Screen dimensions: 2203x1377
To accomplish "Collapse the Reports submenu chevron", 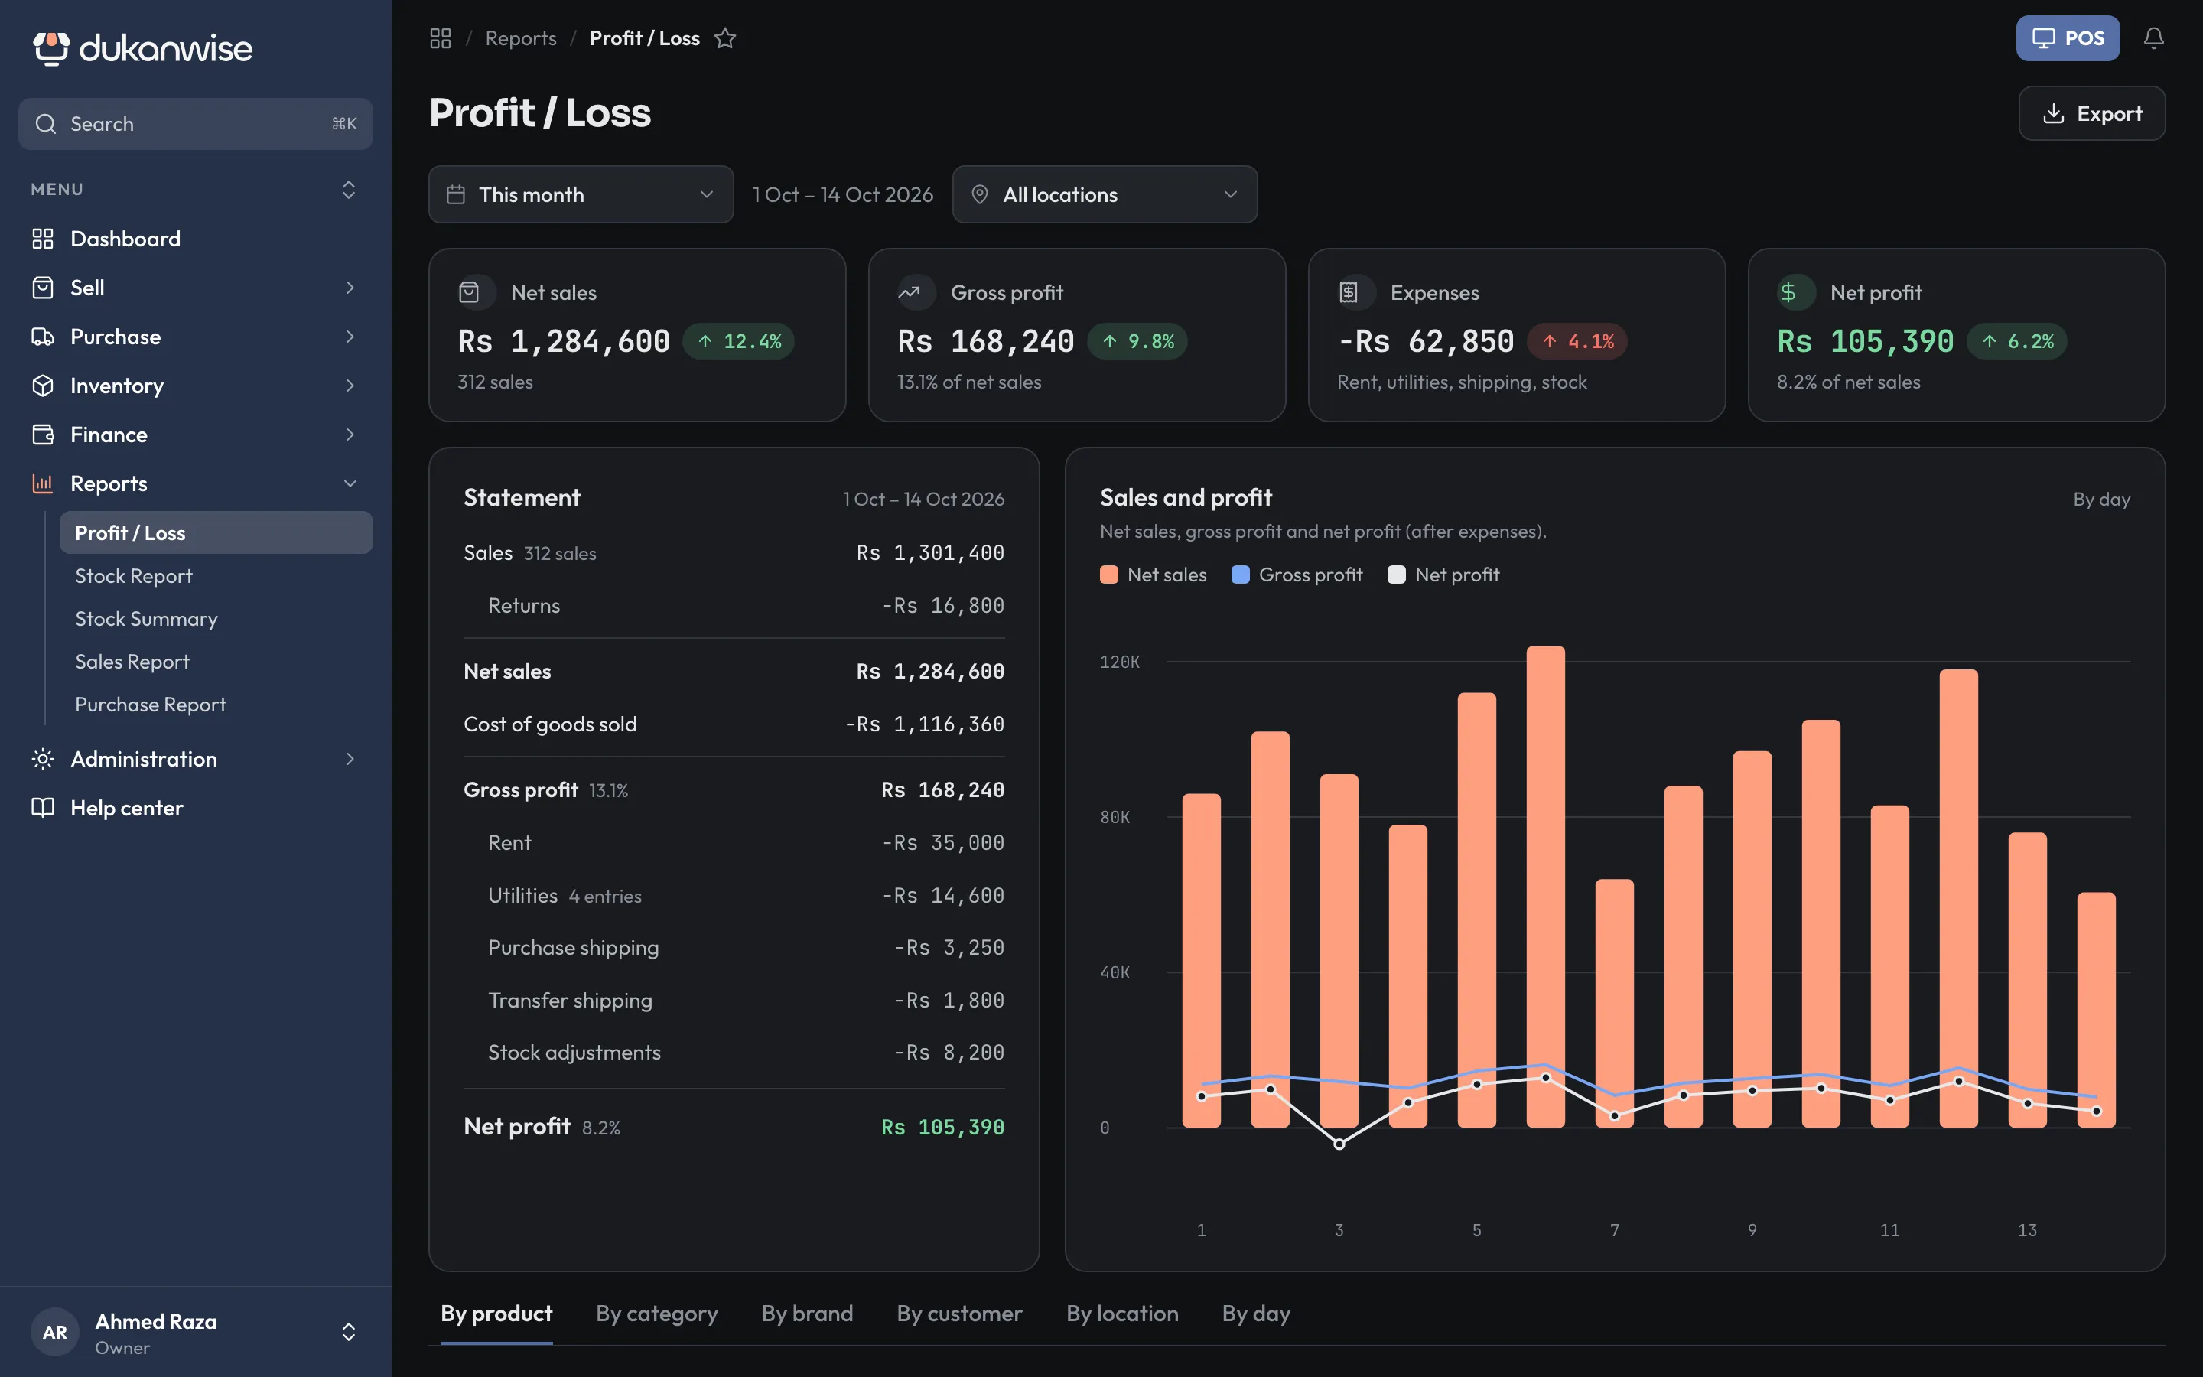I will click(x=350, y=483).
